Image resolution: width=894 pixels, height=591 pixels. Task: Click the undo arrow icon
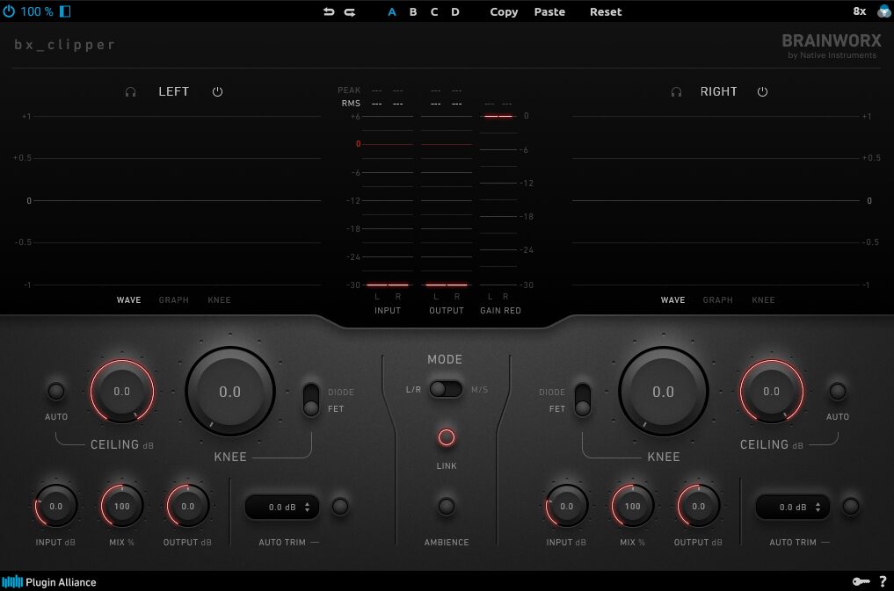329,11
